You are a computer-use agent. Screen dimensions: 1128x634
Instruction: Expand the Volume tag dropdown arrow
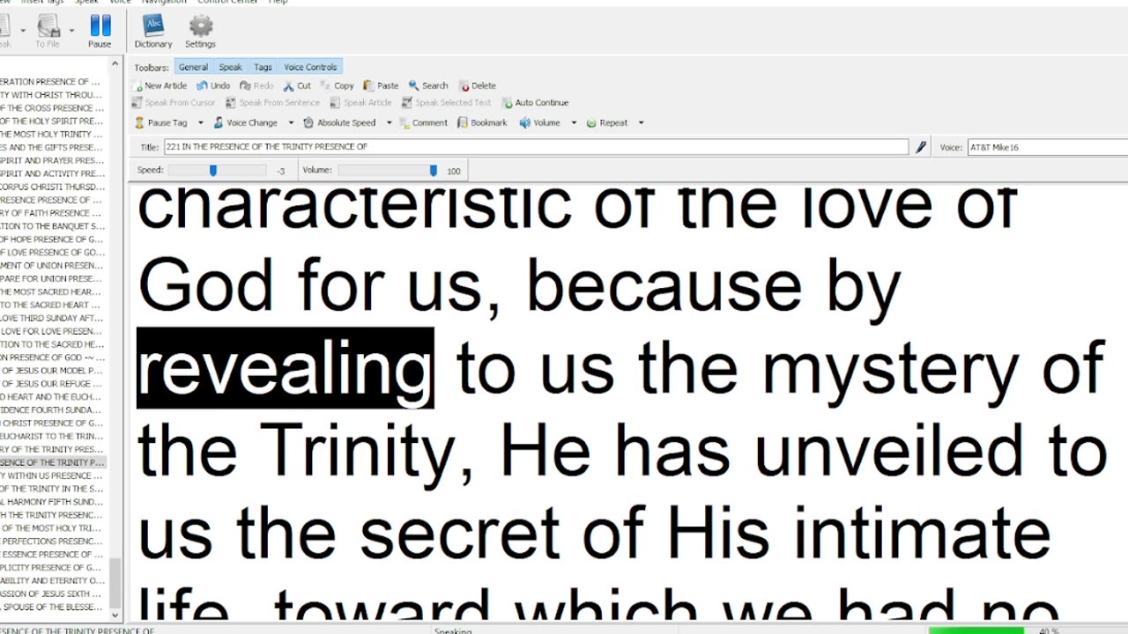(574, 123)
